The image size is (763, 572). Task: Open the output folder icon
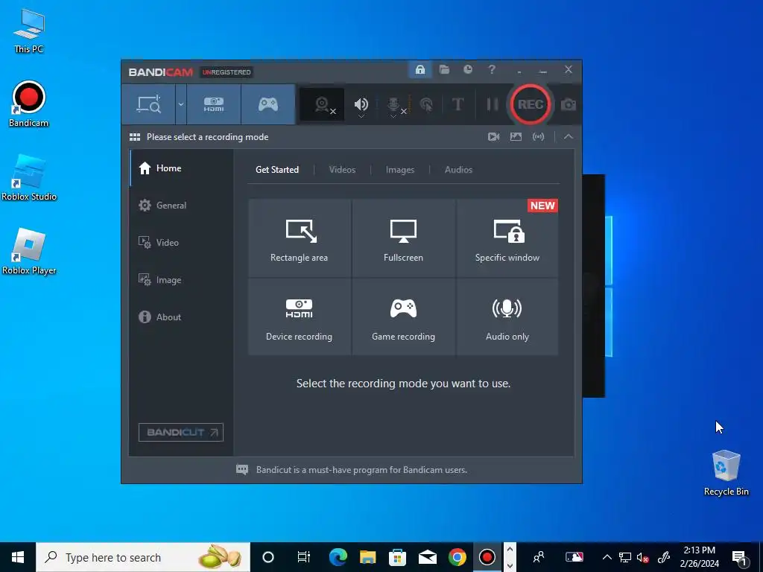pos(444,69)
